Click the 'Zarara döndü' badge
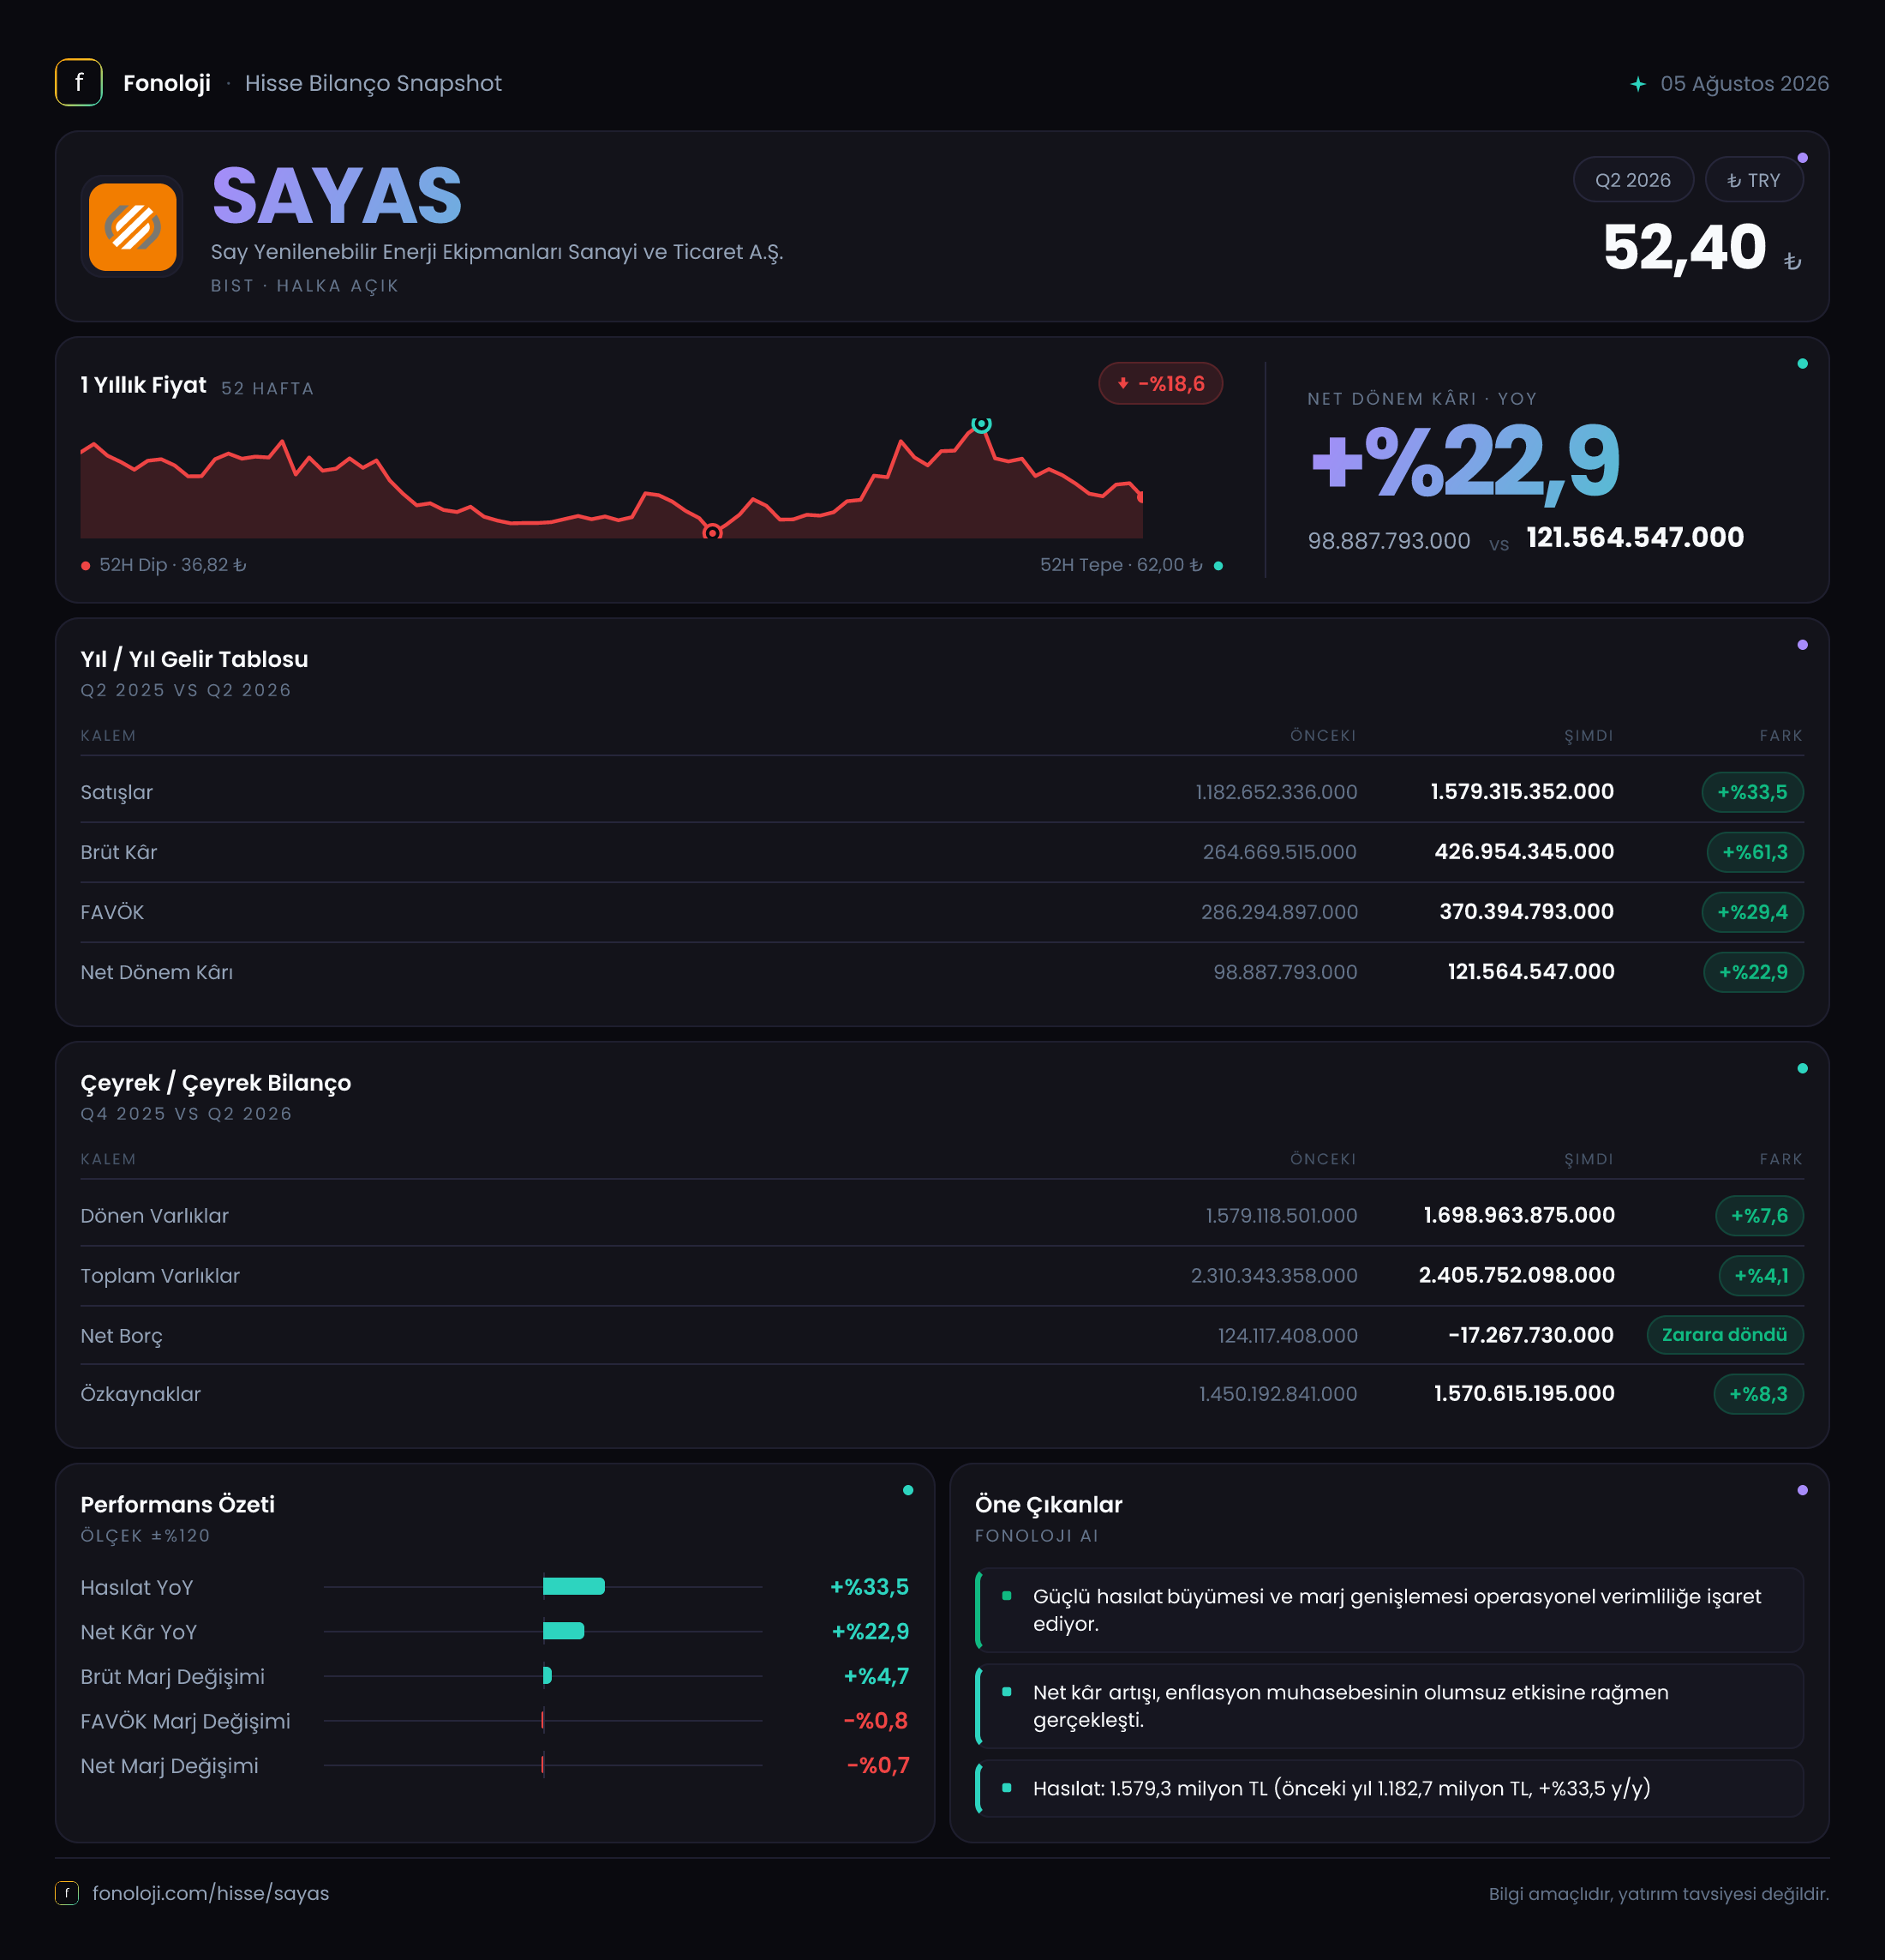This screenshot has width=1885, height=1960. point(1724,1335)
